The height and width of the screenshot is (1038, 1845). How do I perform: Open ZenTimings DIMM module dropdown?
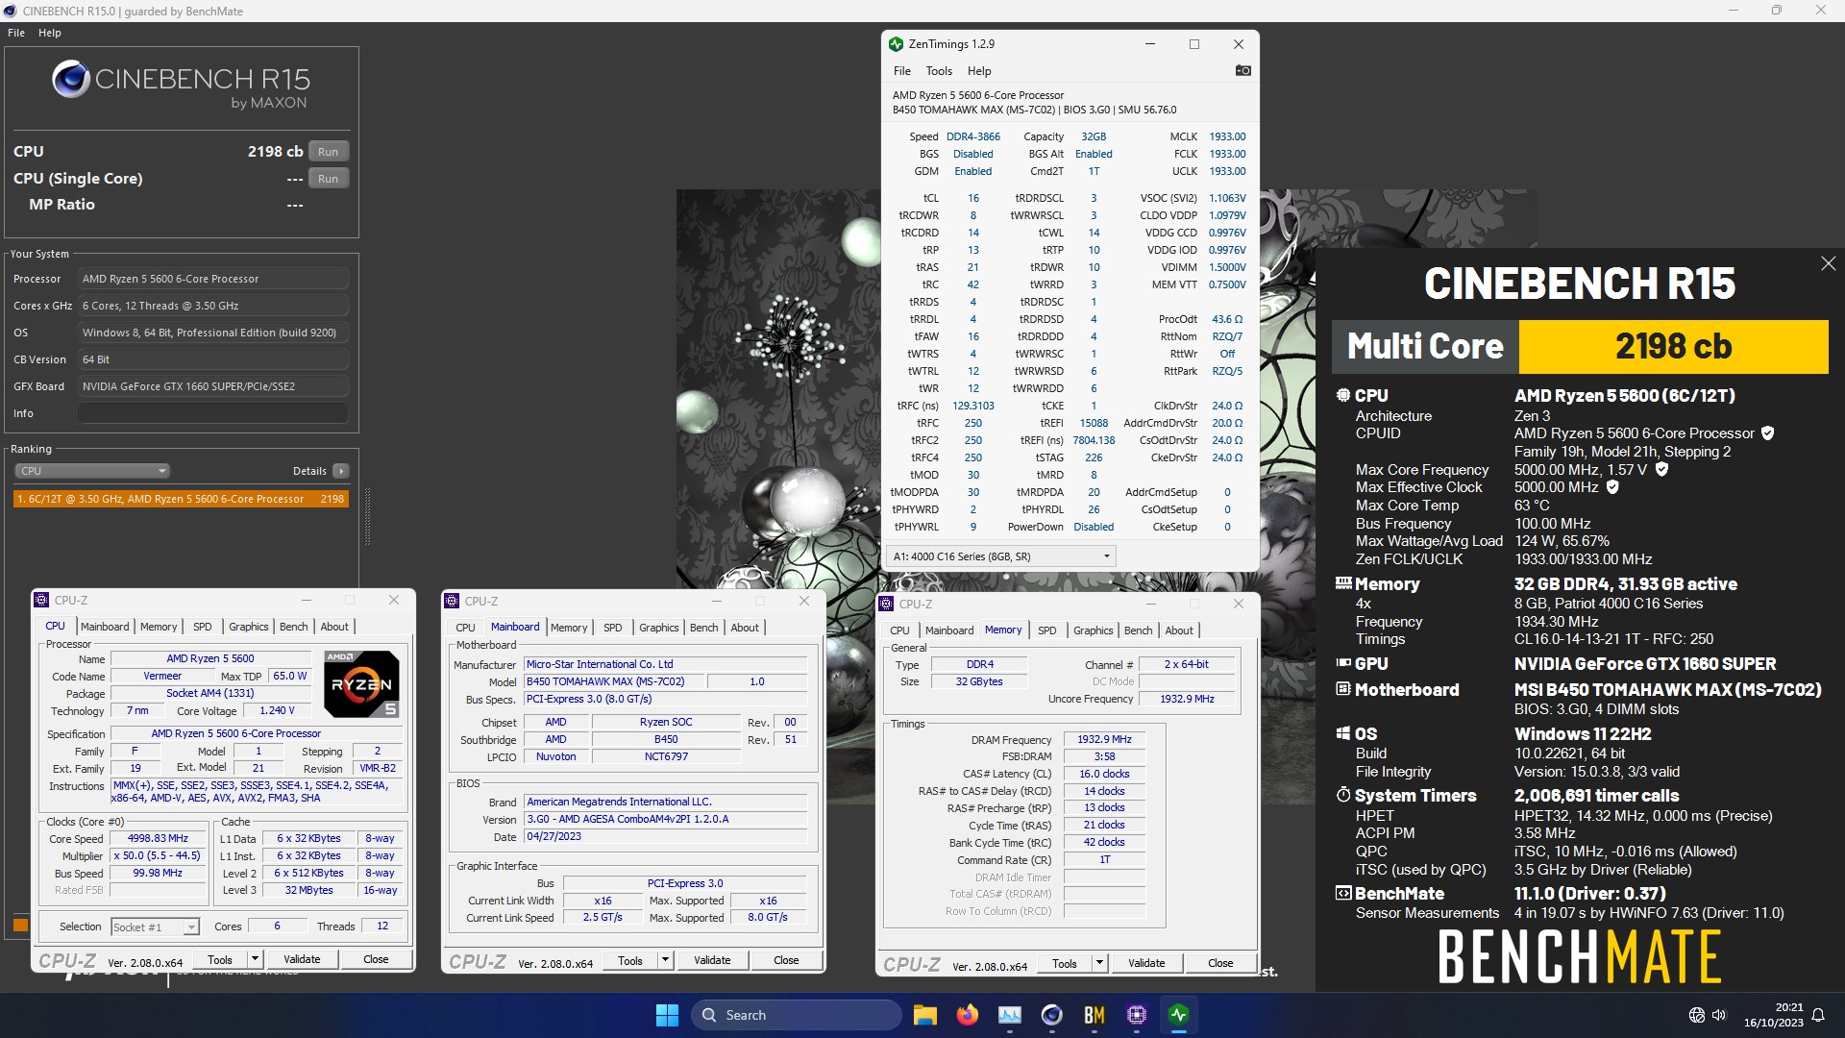999,556
